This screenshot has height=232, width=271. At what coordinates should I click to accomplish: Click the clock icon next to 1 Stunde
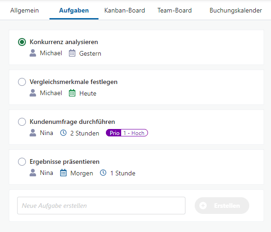tap(103, 173)
